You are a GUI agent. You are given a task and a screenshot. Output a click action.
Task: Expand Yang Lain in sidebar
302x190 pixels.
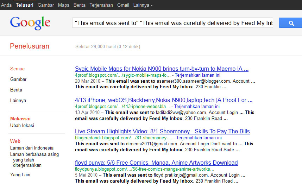click(x=20, y=175)
